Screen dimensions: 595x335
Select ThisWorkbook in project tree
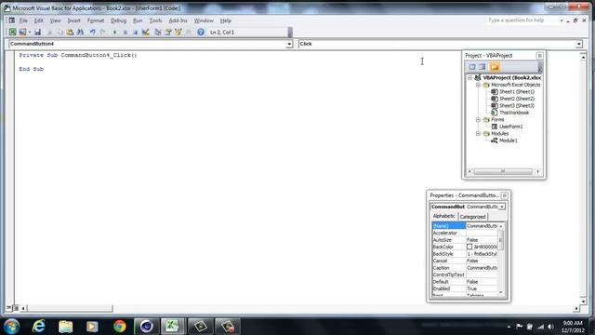tap(514, 113)
